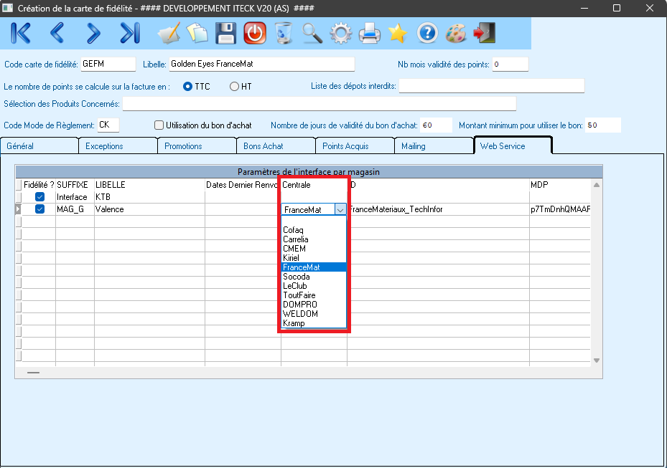Viewport: 667px width, 468px height.
Task: Click the recycle bin delete icon
Action: point(284,33)
